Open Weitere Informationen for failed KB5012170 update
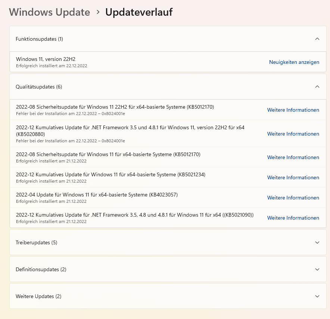 pos(293,110)
